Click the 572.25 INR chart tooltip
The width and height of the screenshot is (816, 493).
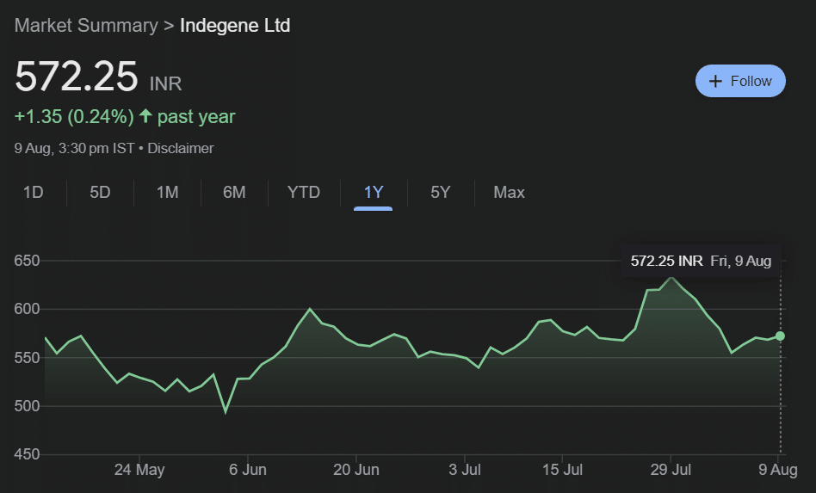point(701,261)
